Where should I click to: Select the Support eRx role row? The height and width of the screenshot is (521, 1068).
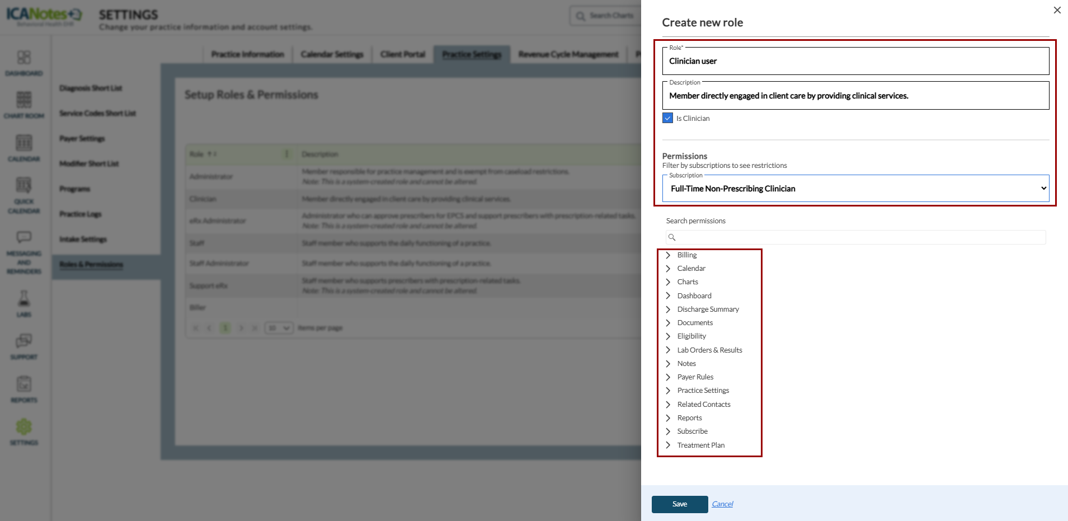pos(413,286)
